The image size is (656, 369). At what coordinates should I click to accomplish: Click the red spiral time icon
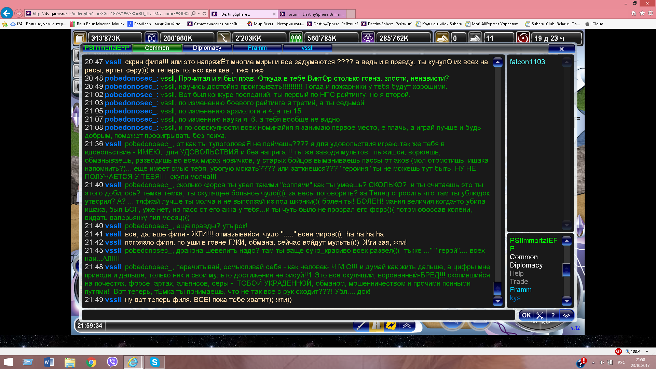[x=523, y=38]
